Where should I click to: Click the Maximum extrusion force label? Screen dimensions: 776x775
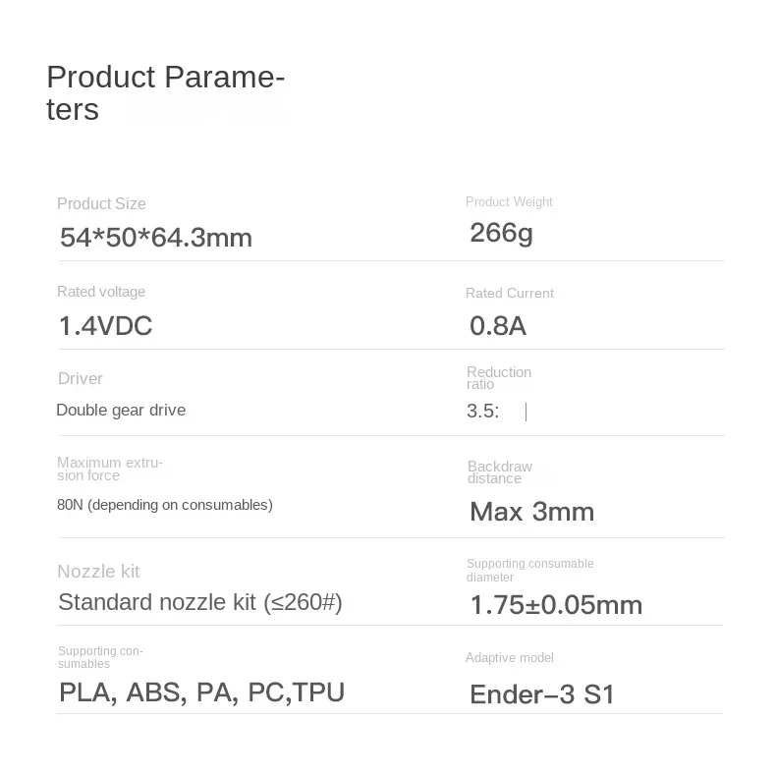click(x=110, y=469)
